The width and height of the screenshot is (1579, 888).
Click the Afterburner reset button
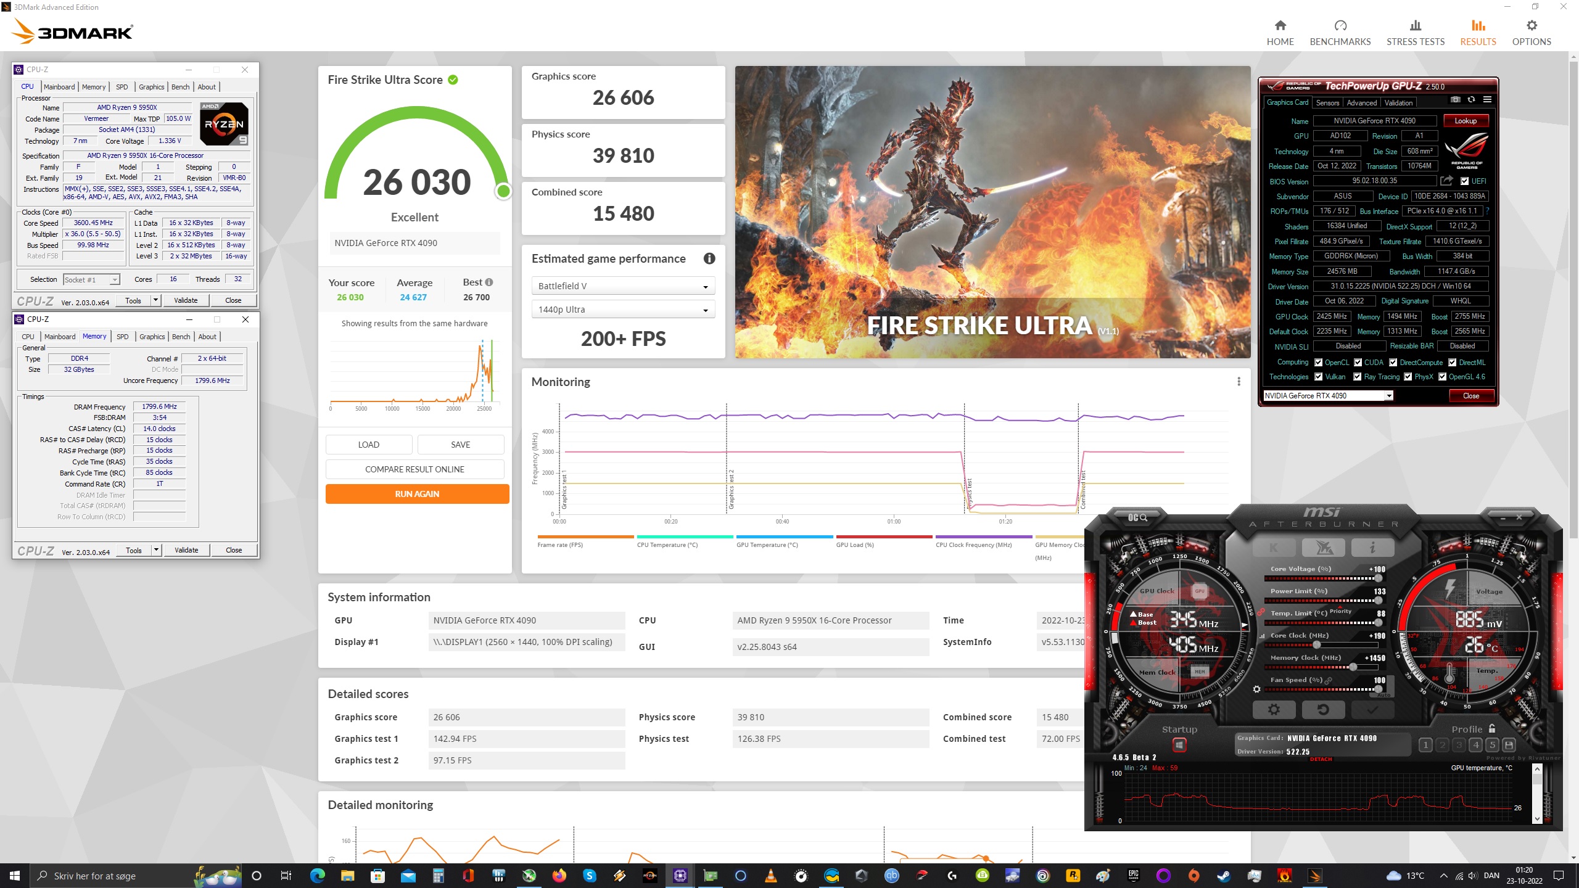pos(1322,710)
